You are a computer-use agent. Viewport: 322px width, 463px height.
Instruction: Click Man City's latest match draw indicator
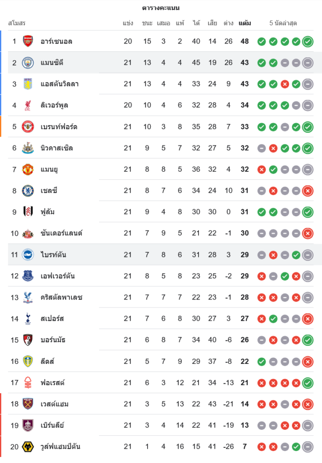[308, 63]
